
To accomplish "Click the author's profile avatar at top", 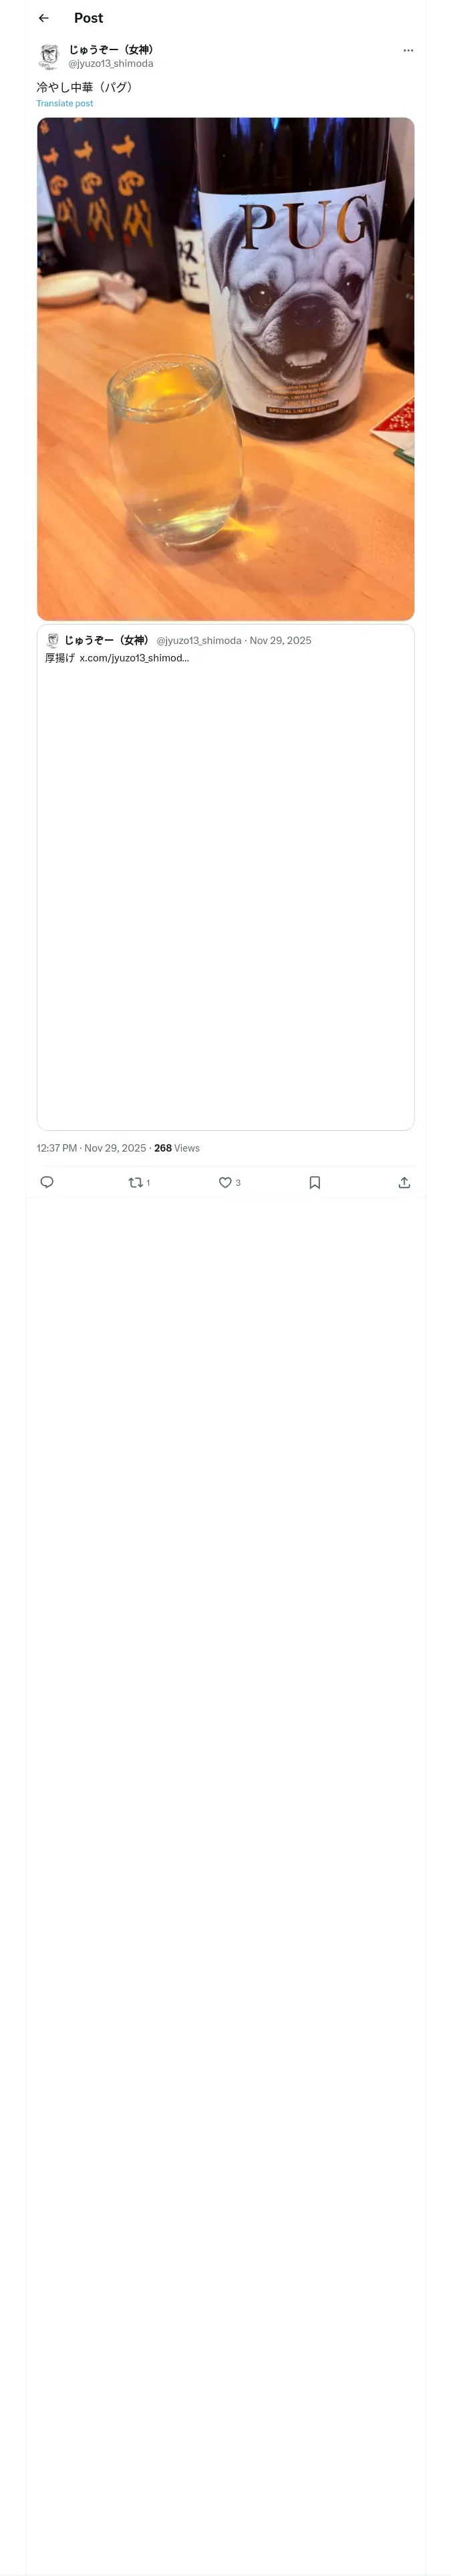I will tap(49, 56).
